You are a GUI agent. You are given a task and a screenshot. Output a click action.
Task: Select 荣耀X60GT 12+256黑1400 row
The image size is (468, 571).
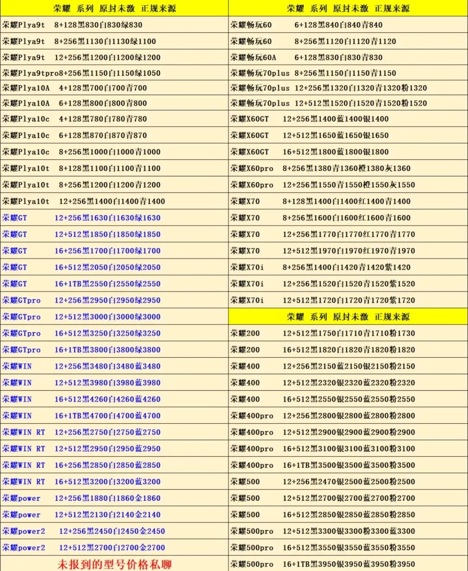click(348, 119)
